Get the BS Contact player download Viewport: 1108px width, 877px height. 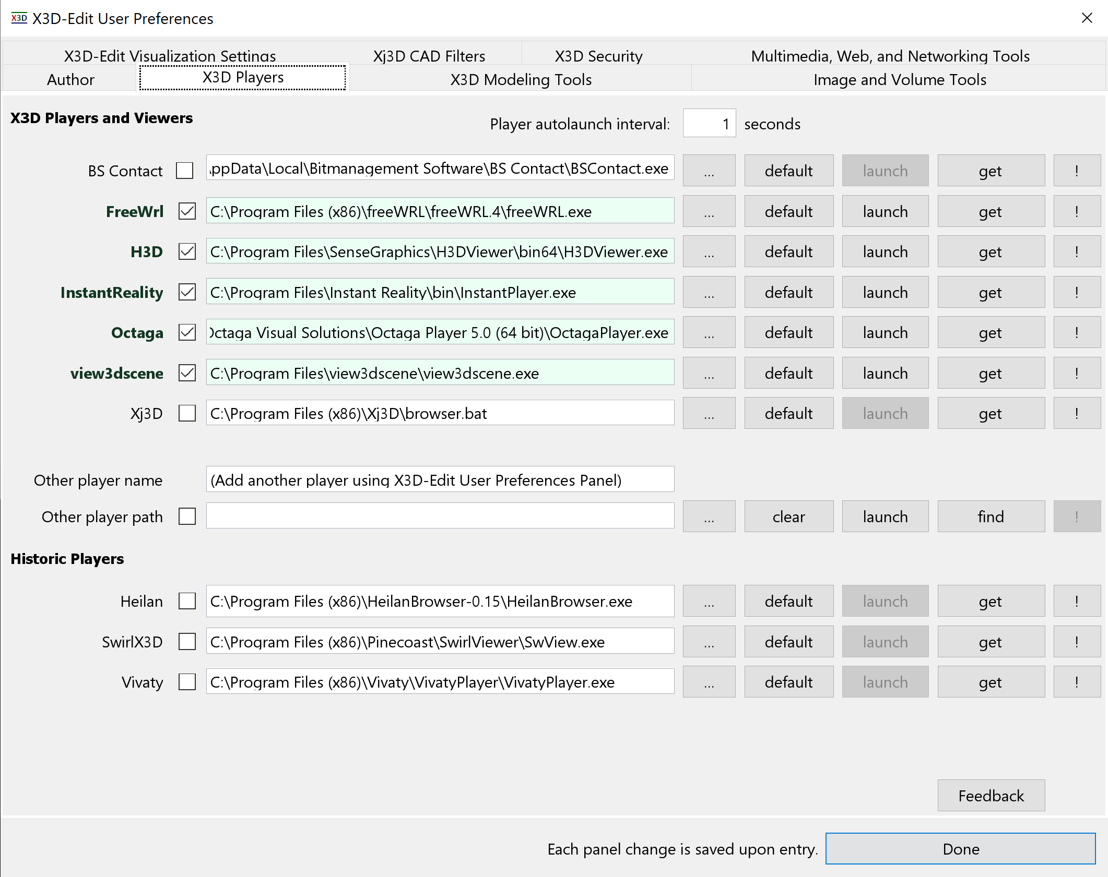click(x=991, y=171)
